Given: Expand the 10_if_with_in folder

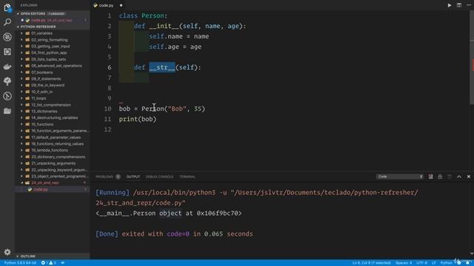Looking at the screenshot, I should pos(41,92).
